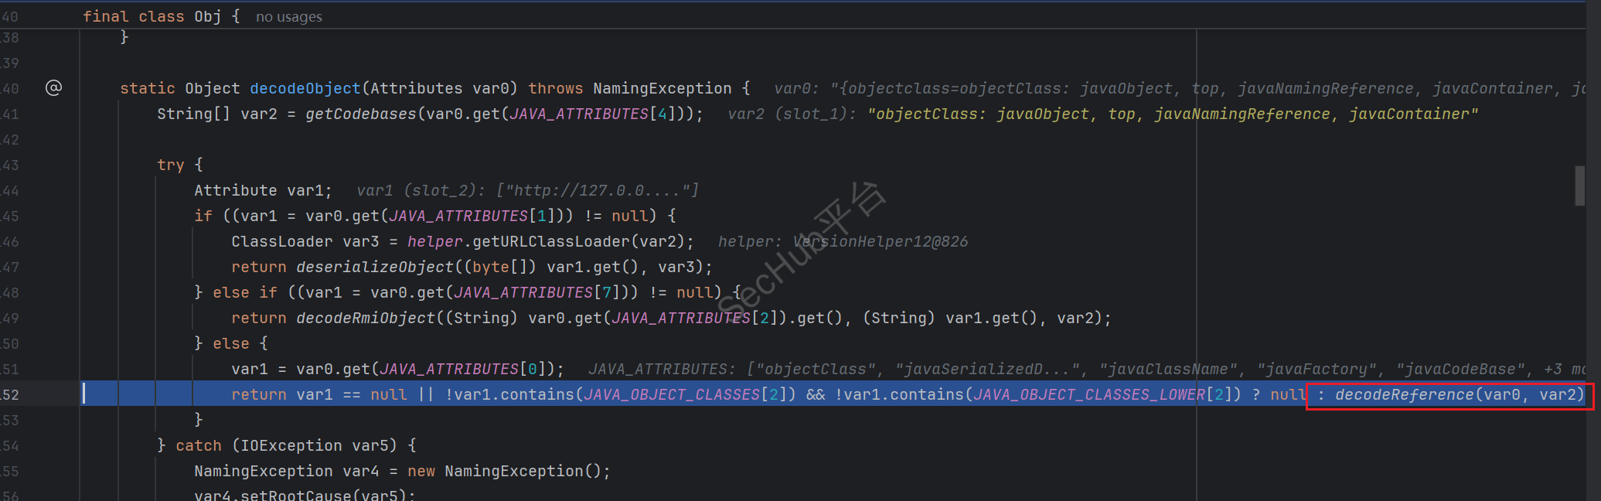Click the @ gutter icon beside decodeObject
This screenshot has height=501, width=1601.
coord(53,88)
